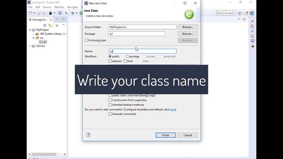
Task: Click the help question mark icon
Action: (88, 135)
